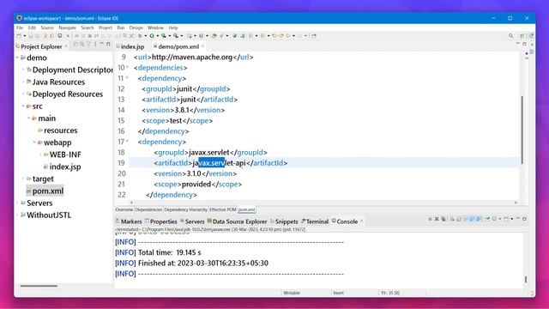Open the Markers view tab
This screenshot has height=309, width=549.
coord(129,221)
